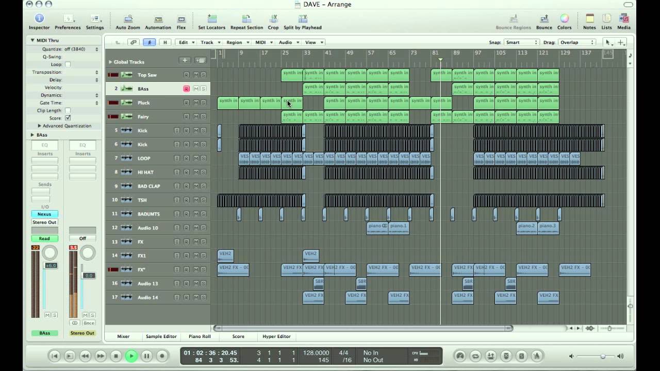Toggle the Hierarchy H button

point(165,42)
